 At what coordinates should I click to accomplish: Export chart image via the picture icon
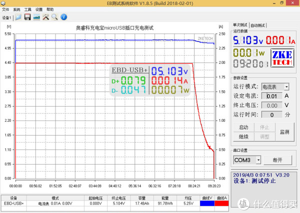pyautogui.click(x=36, y=17)
